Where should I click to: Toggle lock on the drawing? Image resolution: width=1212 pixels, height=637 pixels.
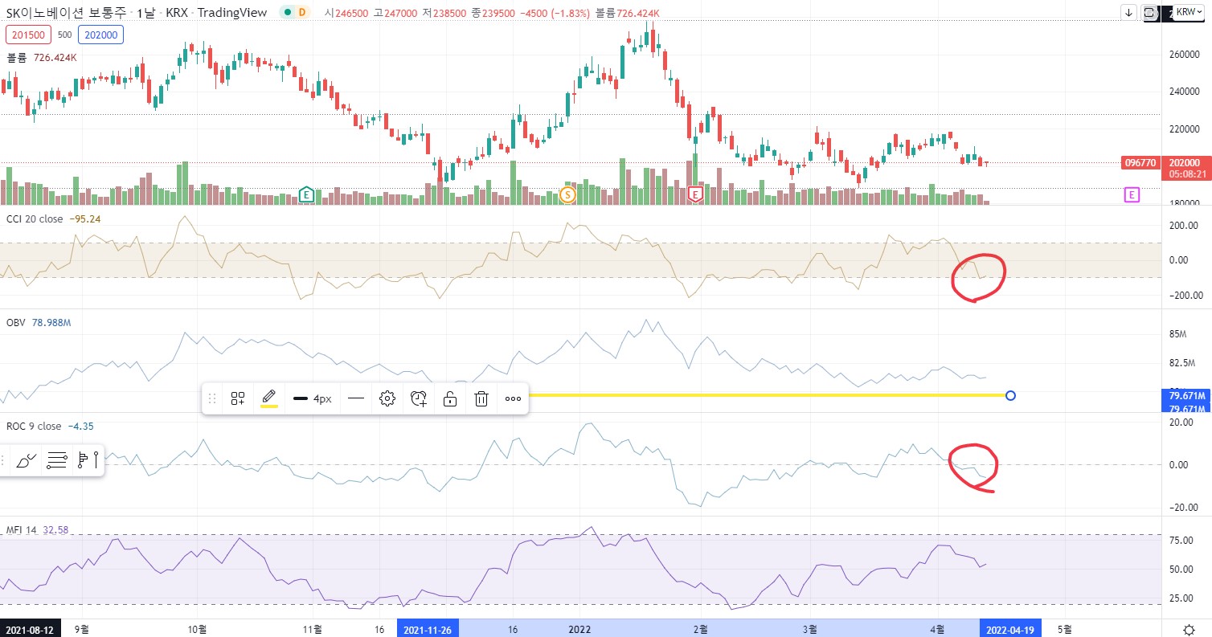point(450,398)
